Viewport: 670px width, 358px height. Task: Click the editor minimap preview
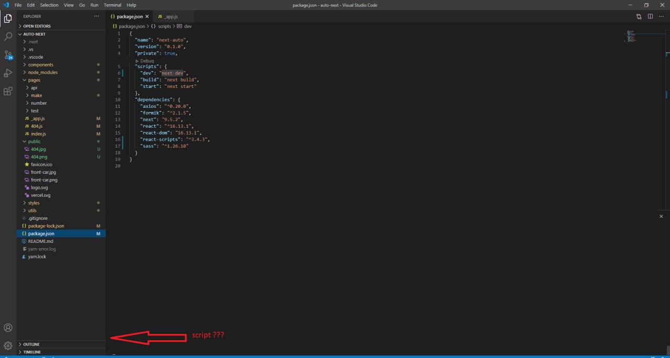(631, 36)
